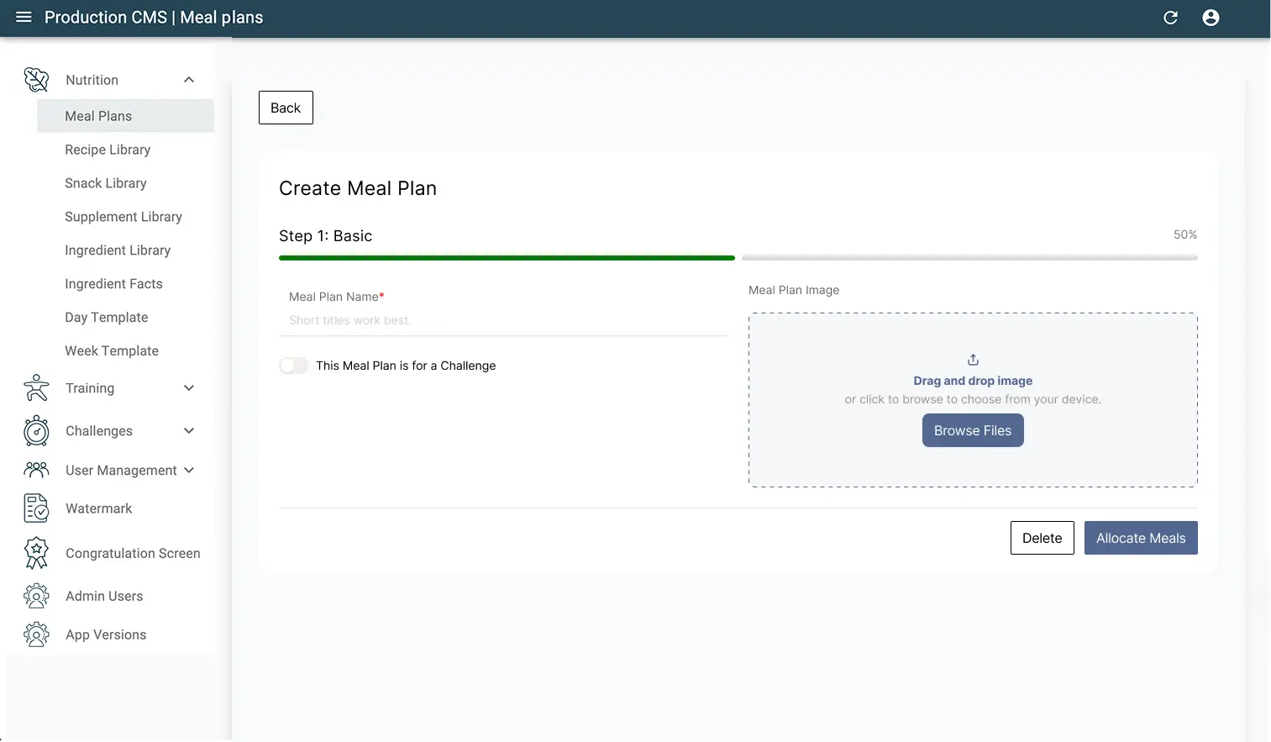Click Browse Files button

973,430
